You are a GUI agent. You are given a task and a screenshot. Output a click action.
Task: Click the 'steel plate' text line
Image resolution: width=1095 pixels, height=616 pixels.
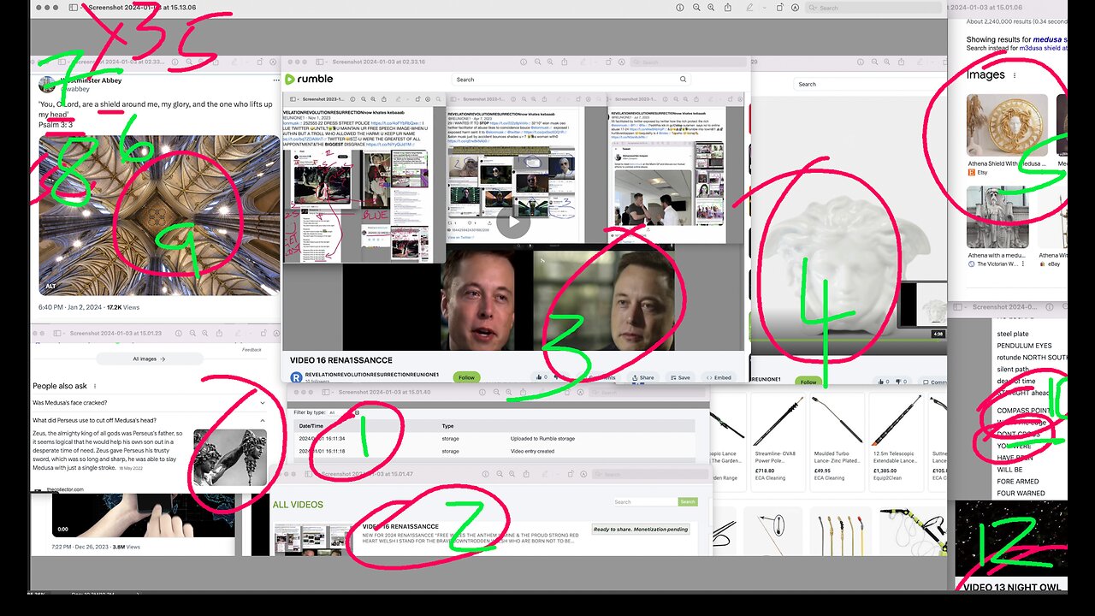point(1013,334)
